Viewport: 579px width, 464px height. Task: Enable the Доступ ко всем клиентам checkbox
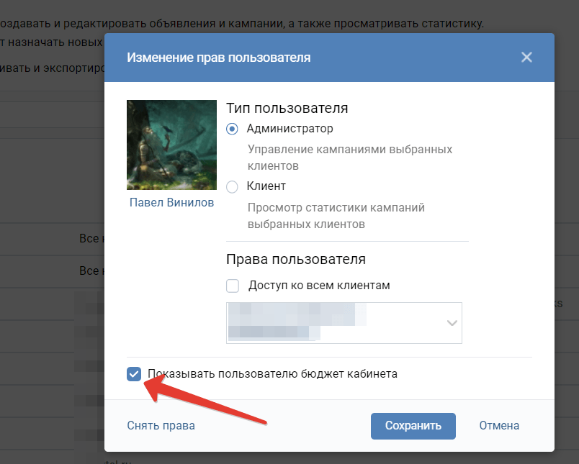tap(233, 286)
